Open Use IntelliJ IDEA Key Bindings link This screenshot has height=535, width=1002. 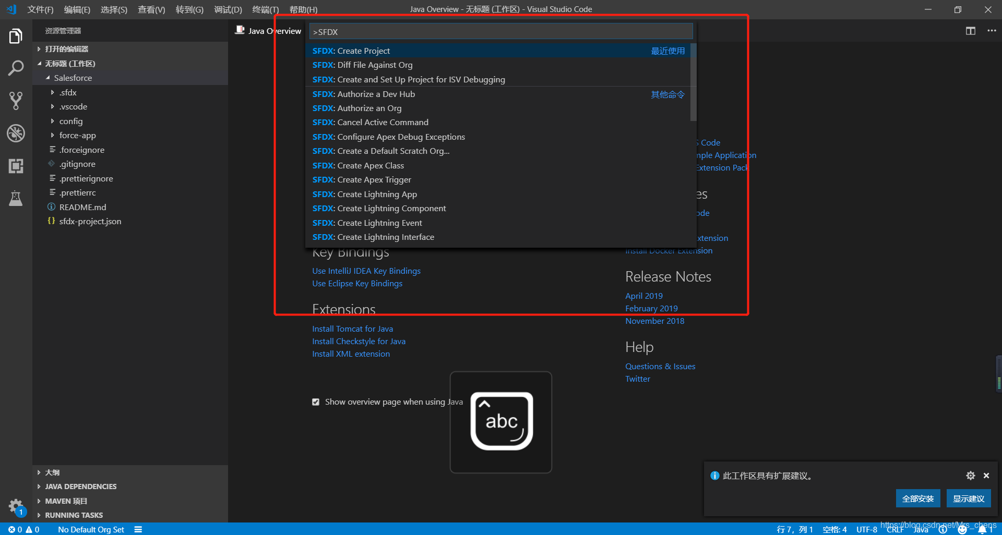tap(366, 271)
